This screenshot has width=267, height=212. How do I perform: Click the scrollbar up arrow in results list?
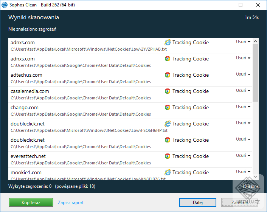pyautogui.click(x=255, y=41)
